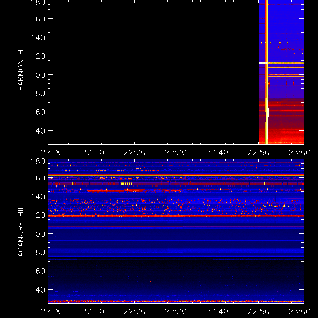318x318 pixels.
Task: Click the red horizontal line near 119 in Sagamore Hill
Action: point(176,216)
